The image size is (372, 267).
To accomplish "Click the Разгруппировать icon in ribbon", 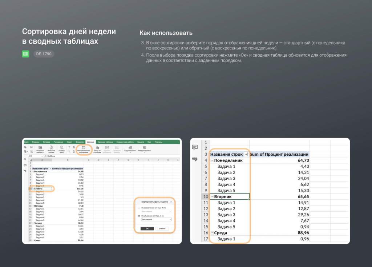I will tap(144, 148).
